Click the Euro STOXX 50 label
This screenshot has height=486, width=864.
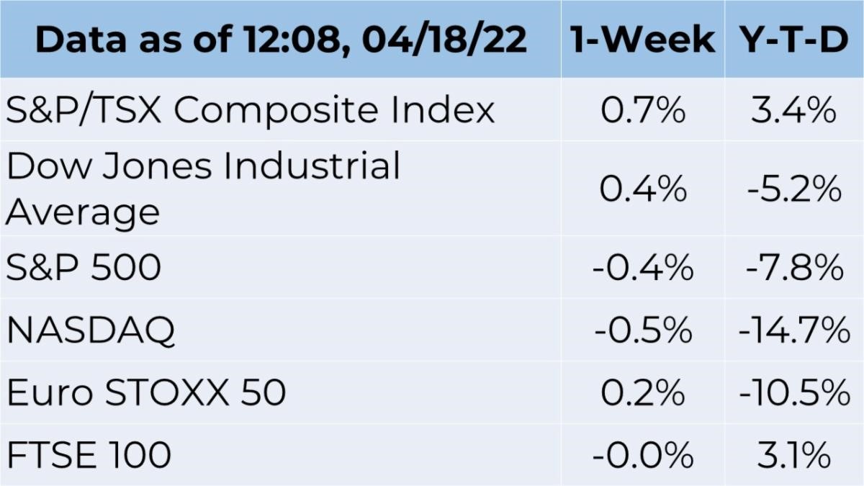(x=146, y=393)
